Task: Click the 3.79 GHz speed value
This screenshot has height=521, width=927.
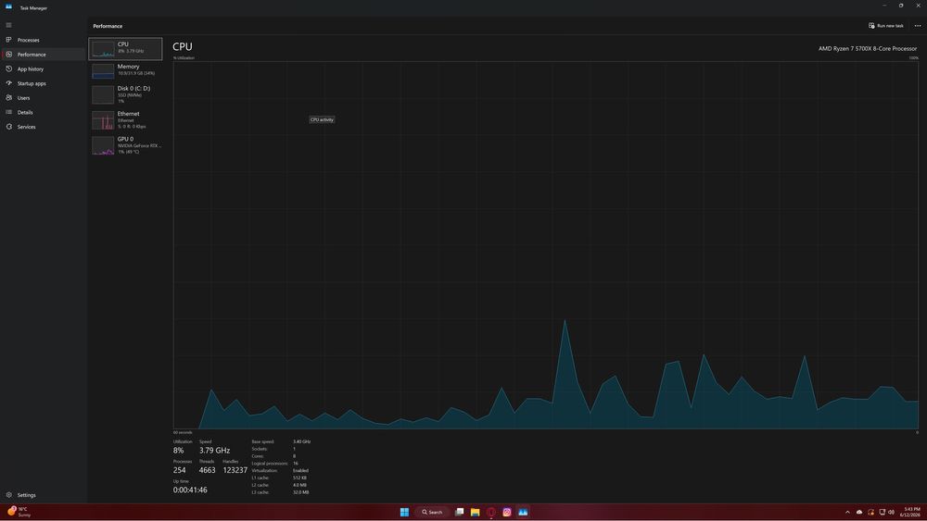Action: [x=214, y=450]
